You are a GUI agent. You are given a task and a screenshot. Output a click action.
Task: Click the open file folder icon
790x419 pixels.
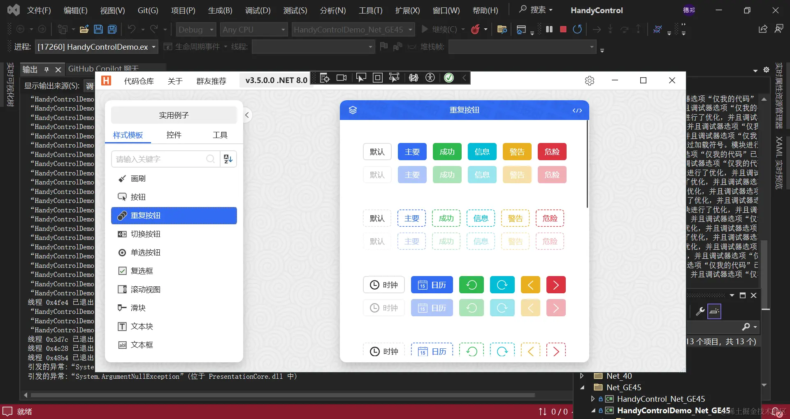click(84, 29)
